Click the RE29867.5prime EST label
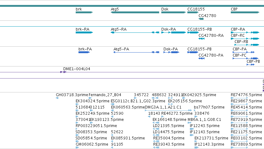 click(247, 101)
